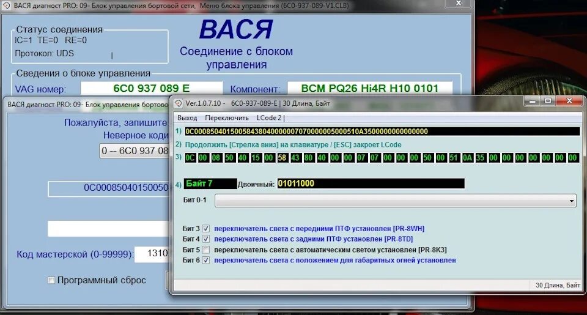Image resolution: width=587 pixels, height=315 pixels.
Task: Select byte cell 0A in row 3
Action: [467, 158]
